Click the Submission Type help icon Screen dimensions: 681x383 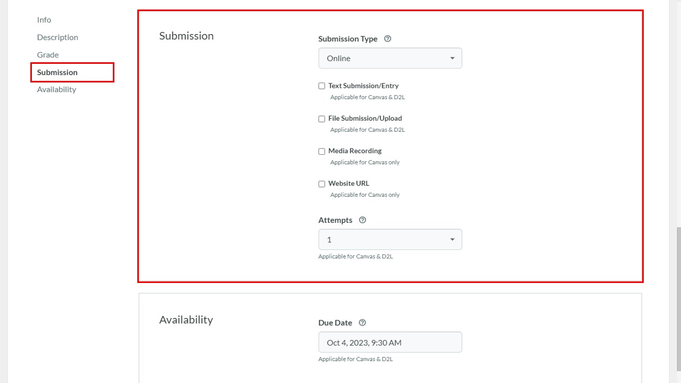(x=387, y=39)
